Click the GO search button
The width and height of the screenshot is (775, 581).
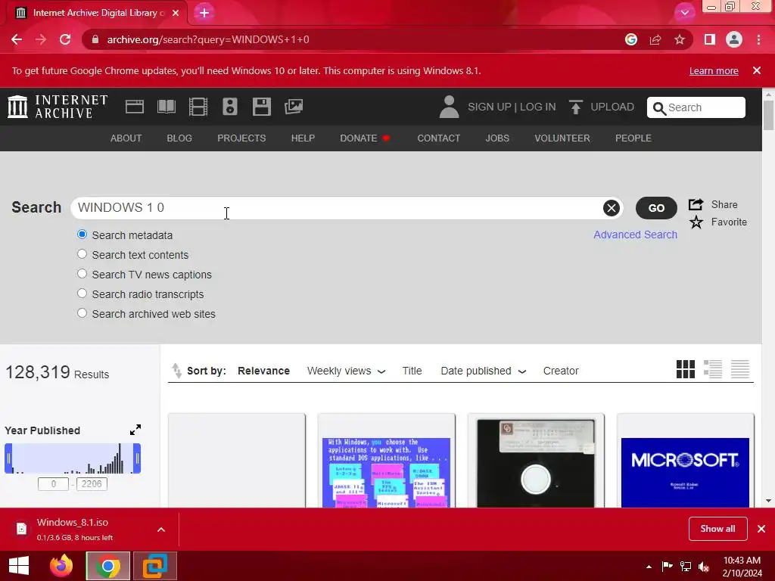pos(656,208)
